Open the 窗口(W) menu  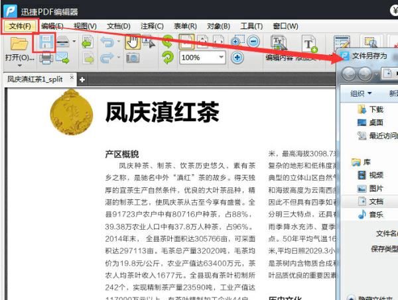pyautogui.click(x=285, y=26)
